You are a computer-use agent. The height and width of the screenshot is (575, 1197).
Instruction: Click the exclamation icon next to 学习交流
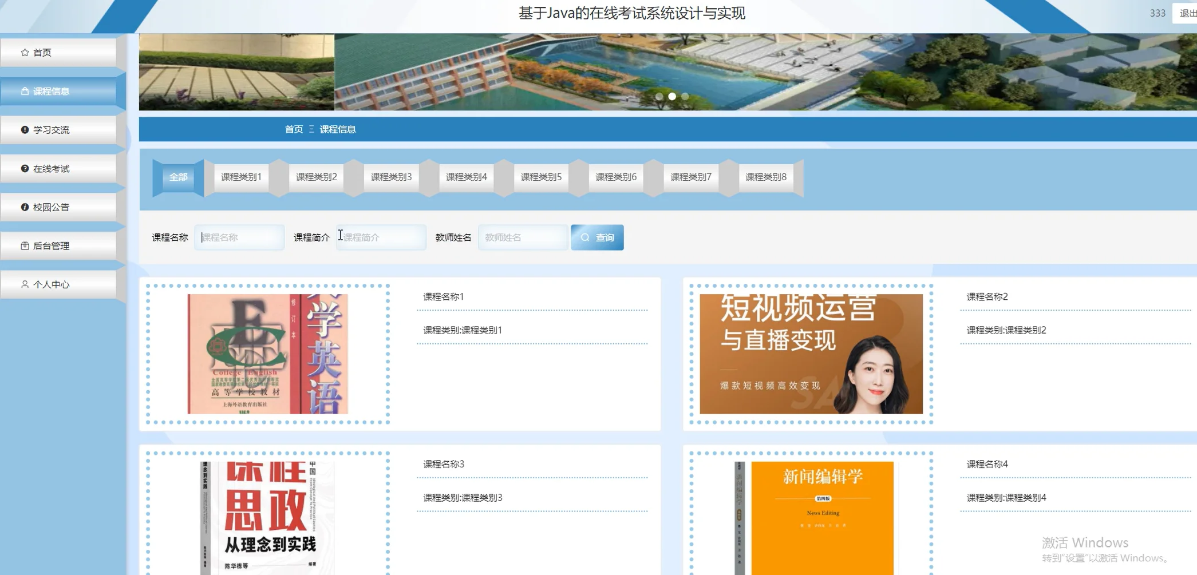[x=24, y=129]
